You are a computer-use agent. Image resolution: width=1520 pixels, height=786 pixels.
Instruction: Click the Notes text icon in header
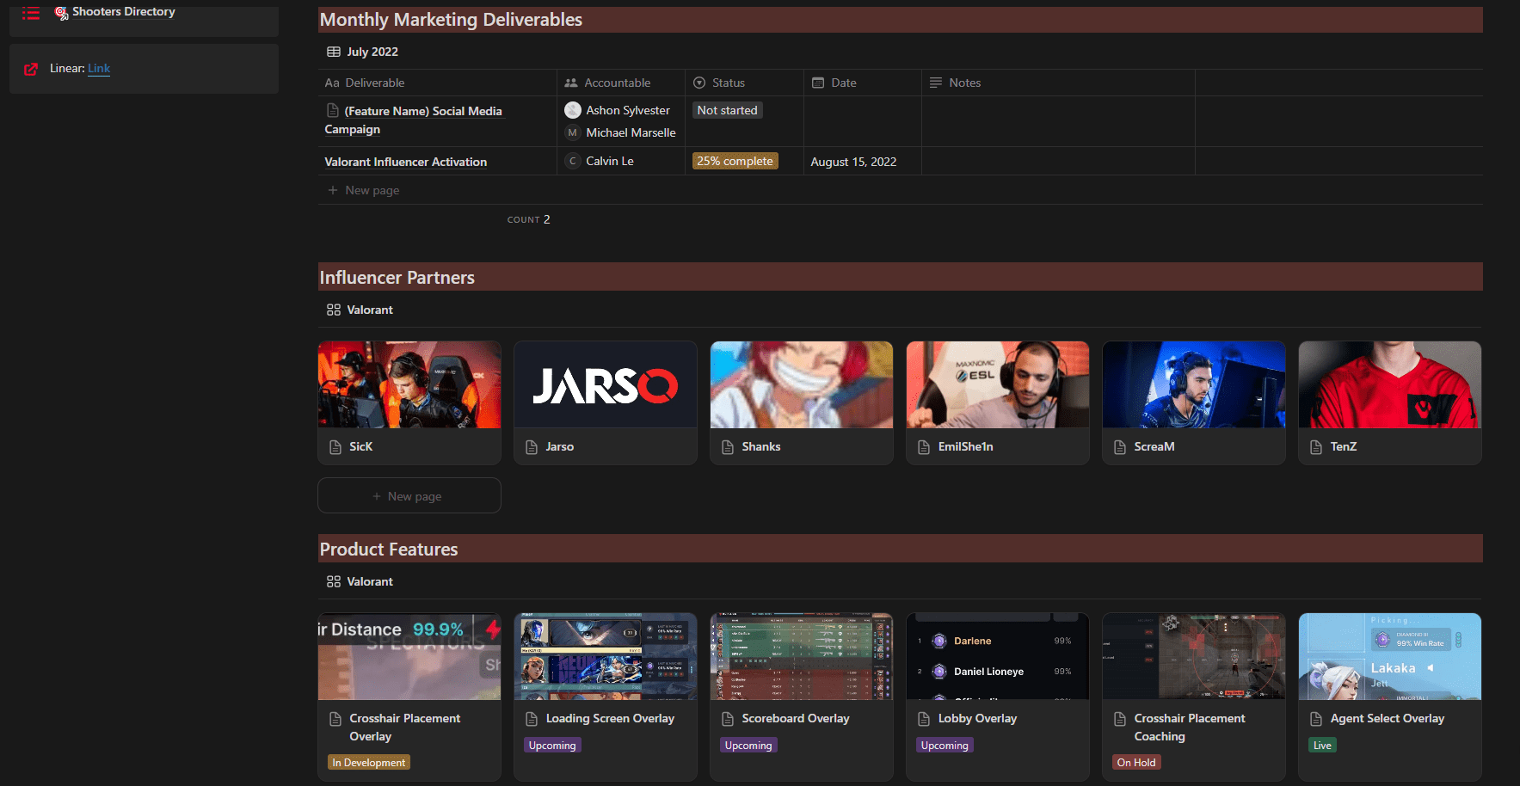(936, 83)
